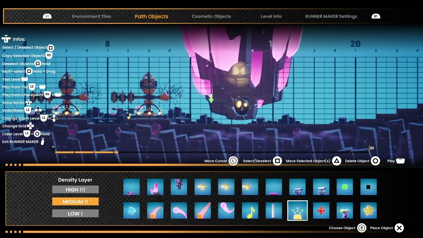Image resolution: width=423 pixels, height=238 pixels.
Task: Click the Play prompt label
Action: pyautogui.click(x=391, y=161)
